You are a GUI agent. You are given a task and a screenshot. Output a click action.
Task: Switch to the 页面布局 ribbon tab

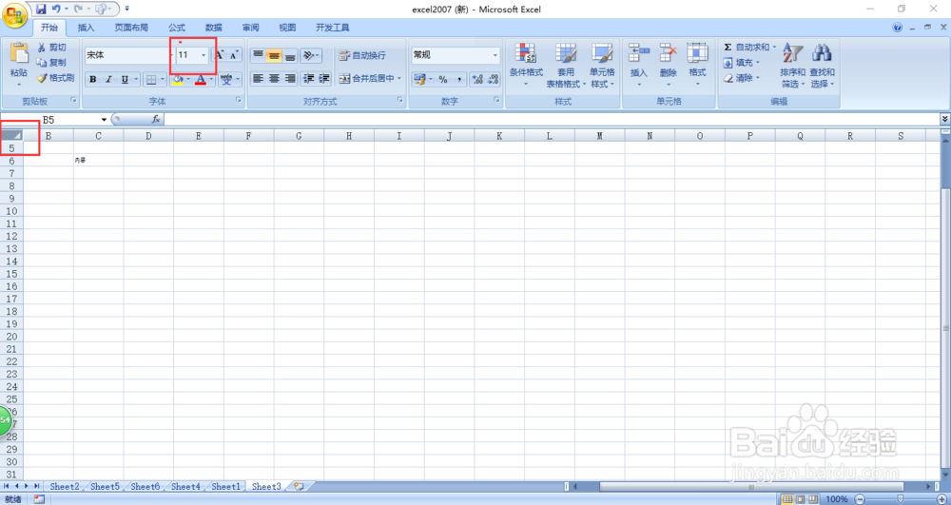coord(131,28)
